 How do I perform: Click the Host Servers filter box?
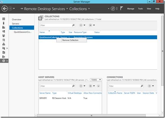pos(56,86)
